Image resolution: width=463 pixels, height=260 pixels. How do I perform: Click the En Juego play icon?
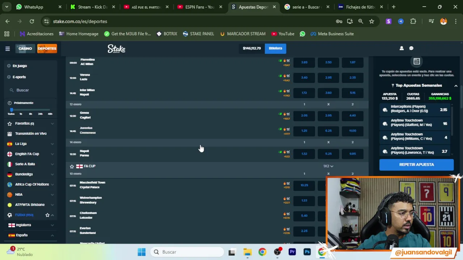(9, 66)
